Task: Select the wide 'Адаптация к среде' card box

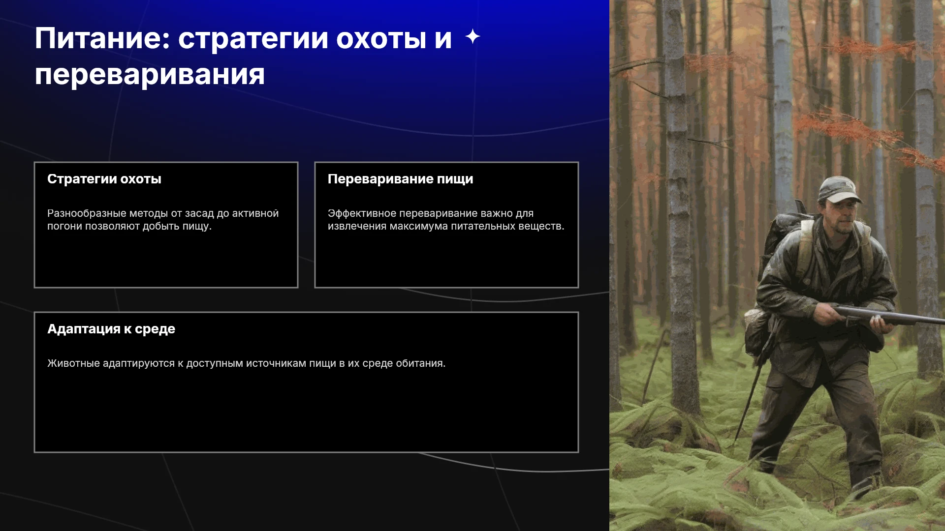Action: pyautogui.click(x=306, y=382)
